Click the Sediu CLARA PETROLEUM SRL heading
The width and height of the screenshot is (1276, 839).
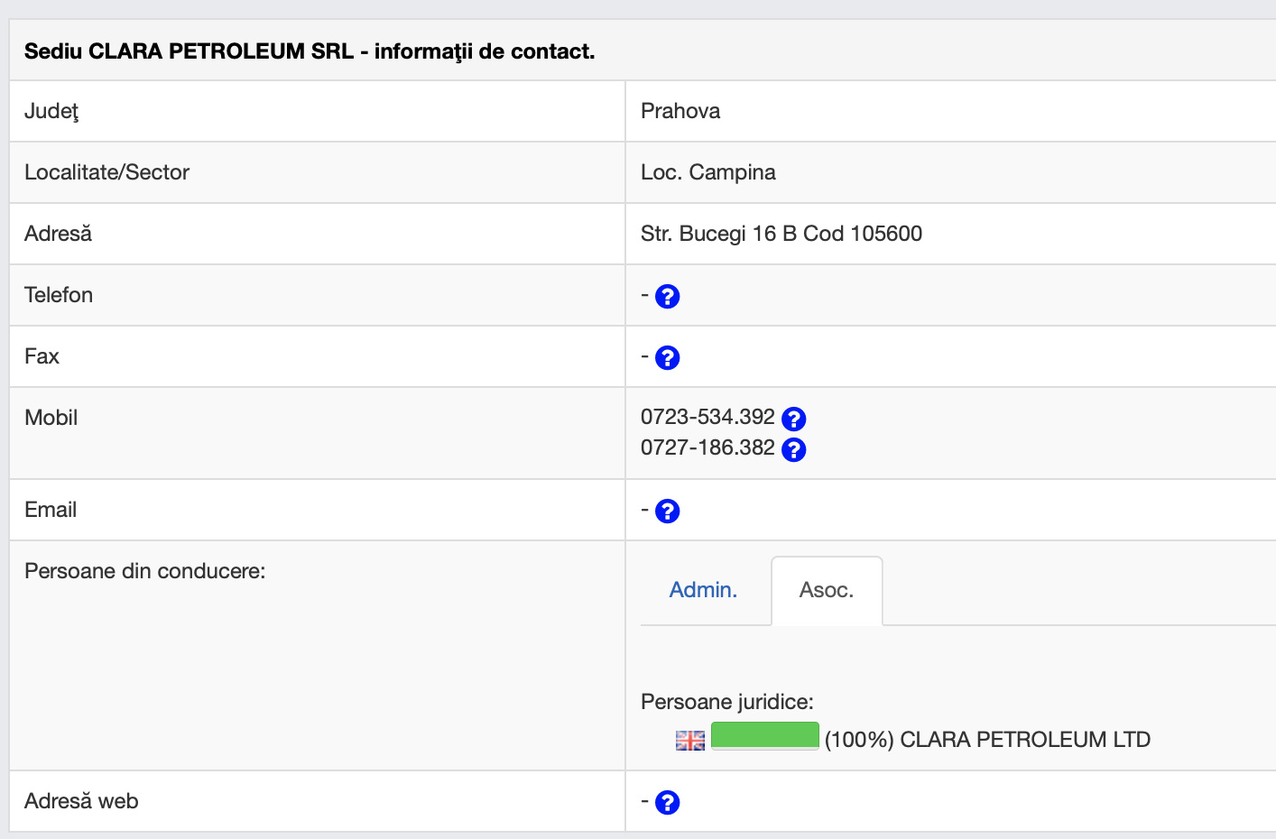[x=310, y=51]
